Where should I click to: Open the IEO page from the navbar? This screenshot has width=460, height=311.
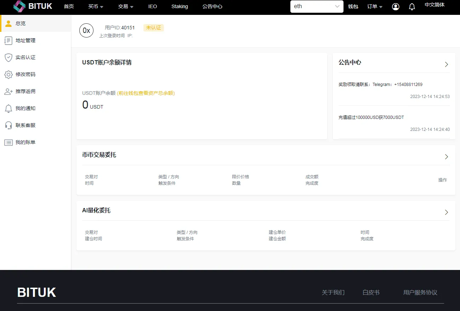(152, 6)
